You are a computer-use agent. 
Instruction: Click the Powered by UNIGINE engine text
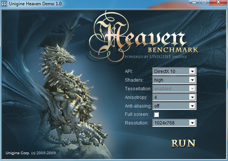156,56
